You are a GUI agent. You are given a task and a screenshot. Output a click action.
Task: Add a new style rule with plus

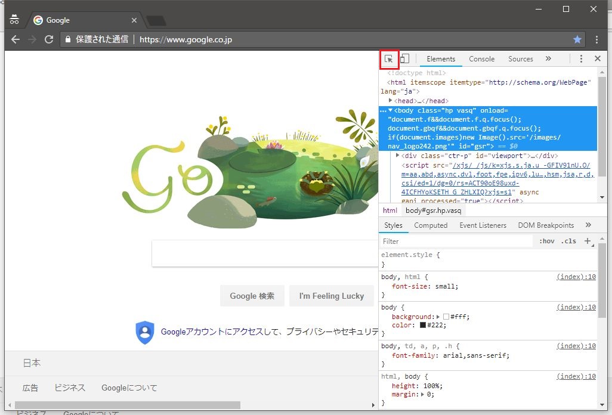point(588,241)
